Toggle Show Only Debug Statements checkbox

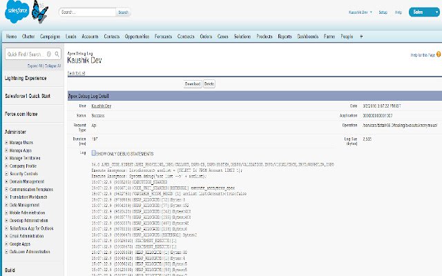tap(94, 153)
